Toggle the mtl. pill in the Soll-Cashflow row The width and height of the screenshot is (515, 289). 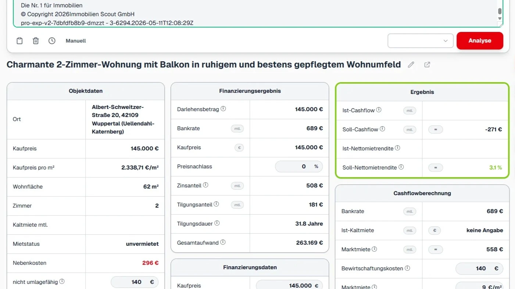click(x=410, y=129)
